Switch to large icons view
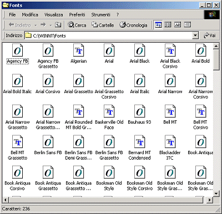This screenshot has width=222, height=214. (x=158, y=25)
